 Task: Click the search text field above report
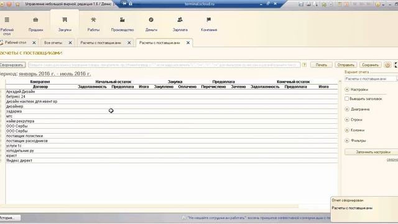tap(164, 65)
